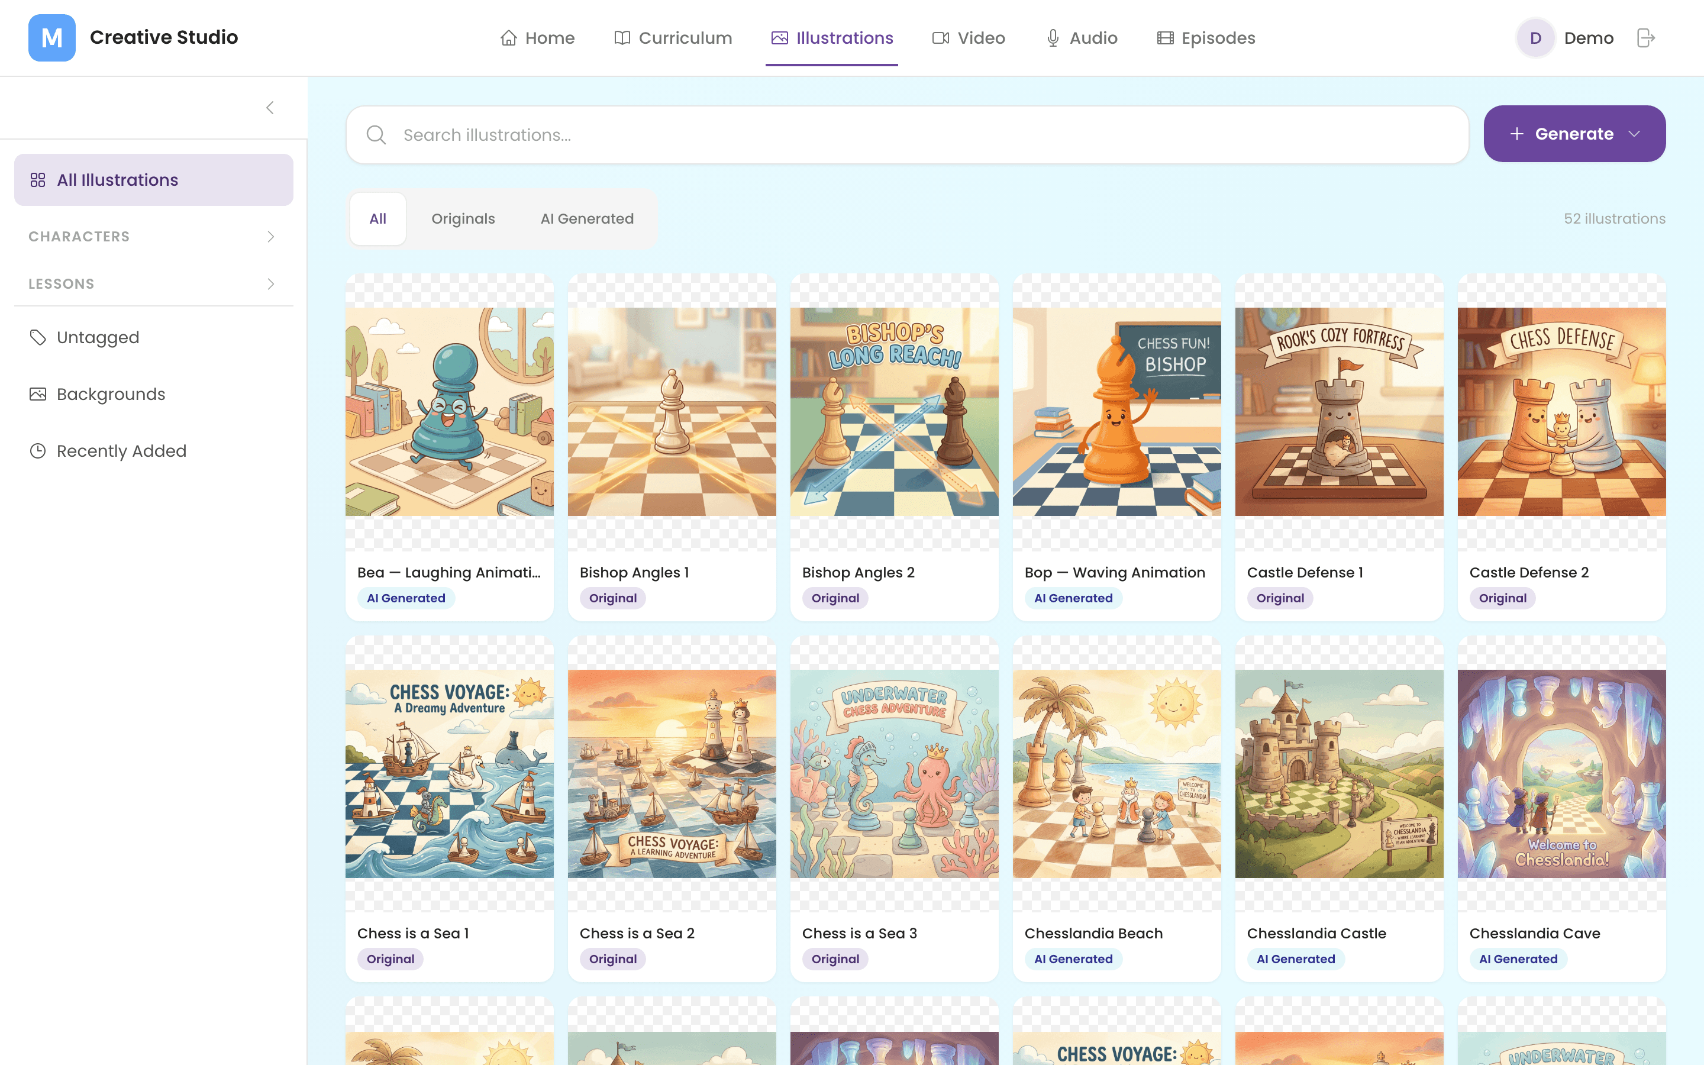Go to the Home tab
The width and height of the screenshot is (1704, 1065).
point(537,38)
